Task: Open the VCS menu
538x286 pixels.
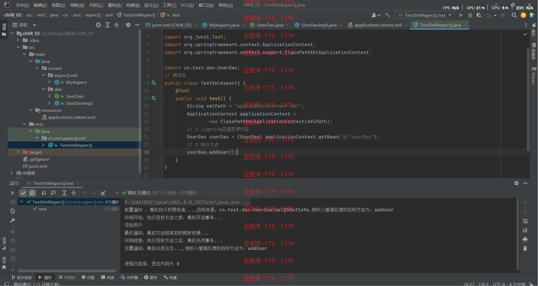Action: click(x=187, y=5)
